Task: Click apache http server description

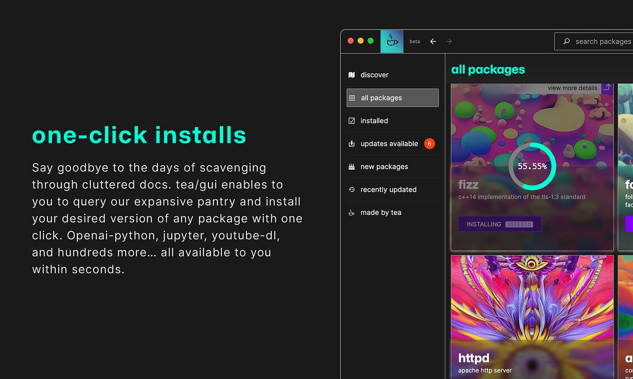Action: click(485, 370)
